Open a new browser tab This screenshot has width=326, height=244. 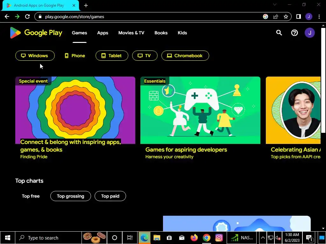(86, 5)
